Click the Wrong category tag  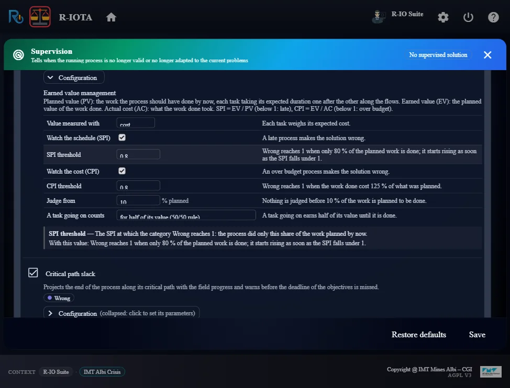pos(59,298)
